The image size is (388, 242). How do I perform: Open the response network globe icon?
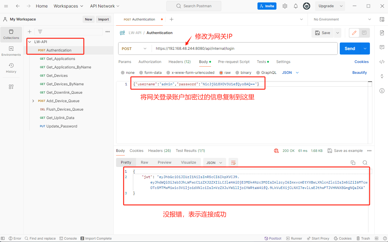tap(276, 151)
